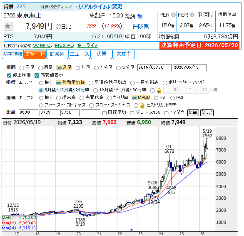Click custom moving average field showing 6
Screen dimensions: 244x236
(170, 90)
